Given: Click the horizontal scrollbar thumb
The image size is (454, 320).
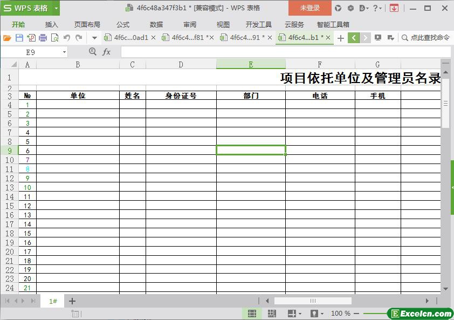Looking at the screenshot, I should (313, 301).
